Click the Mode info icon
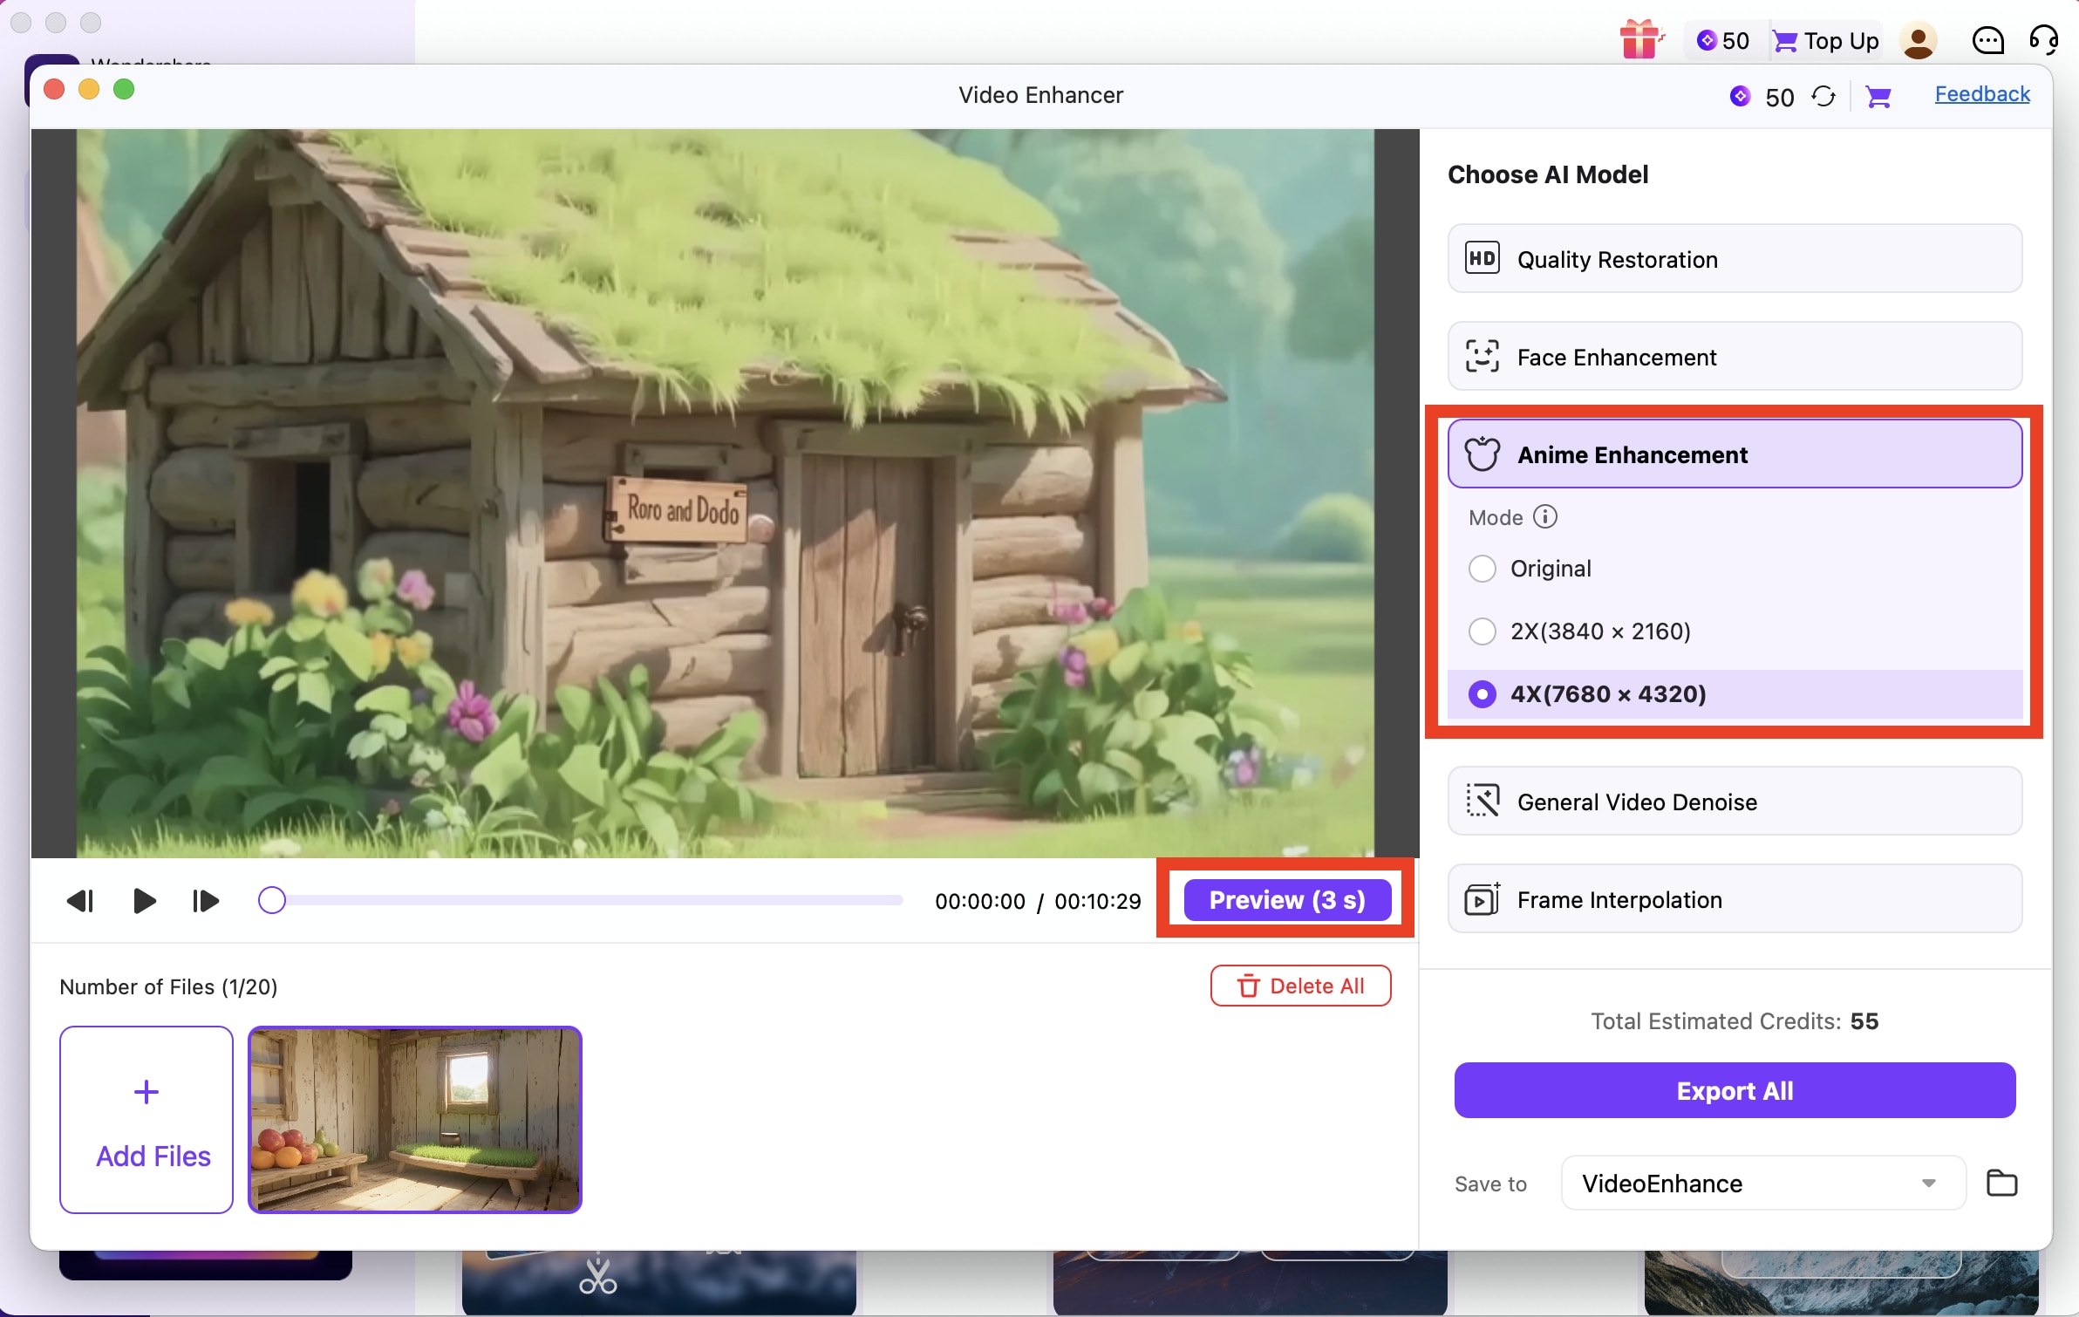Image resolution: width=2079 pixels, height=1317 pixels. click(x=1545, y=516)
